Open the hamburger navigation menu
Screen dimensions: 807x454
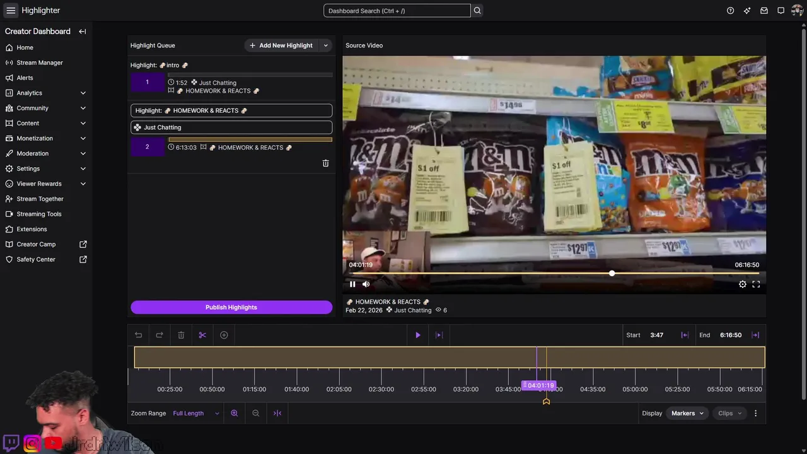pos(11,10)
